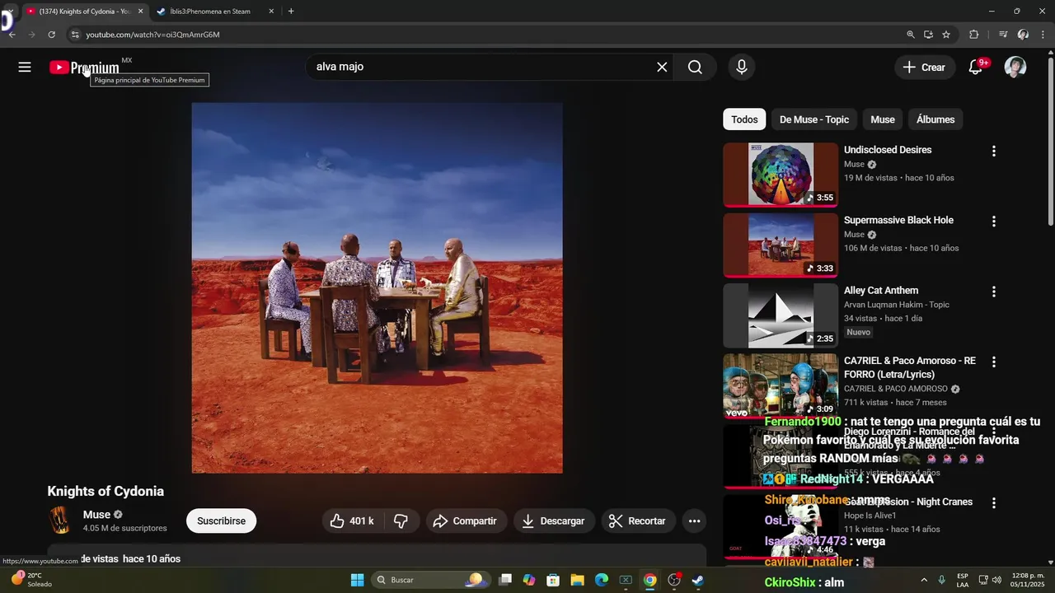Screen dimensions: 1055x593
Task: Select the Álbumes filter chip
Action: click(x=935, y=119)
